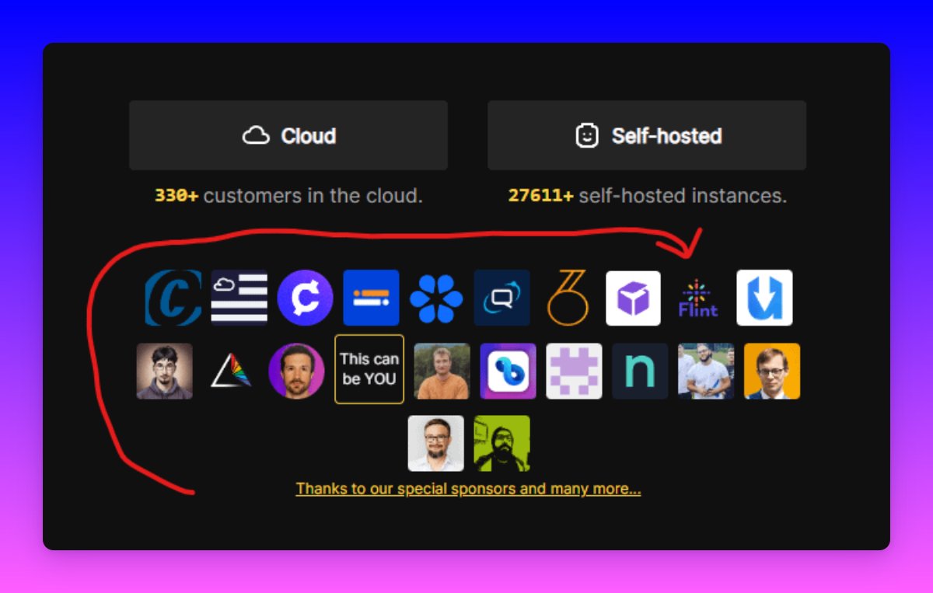Open the purple cube sponsor logo
The width and height of the screenshot is (933, 593).
tap(634, 298)
